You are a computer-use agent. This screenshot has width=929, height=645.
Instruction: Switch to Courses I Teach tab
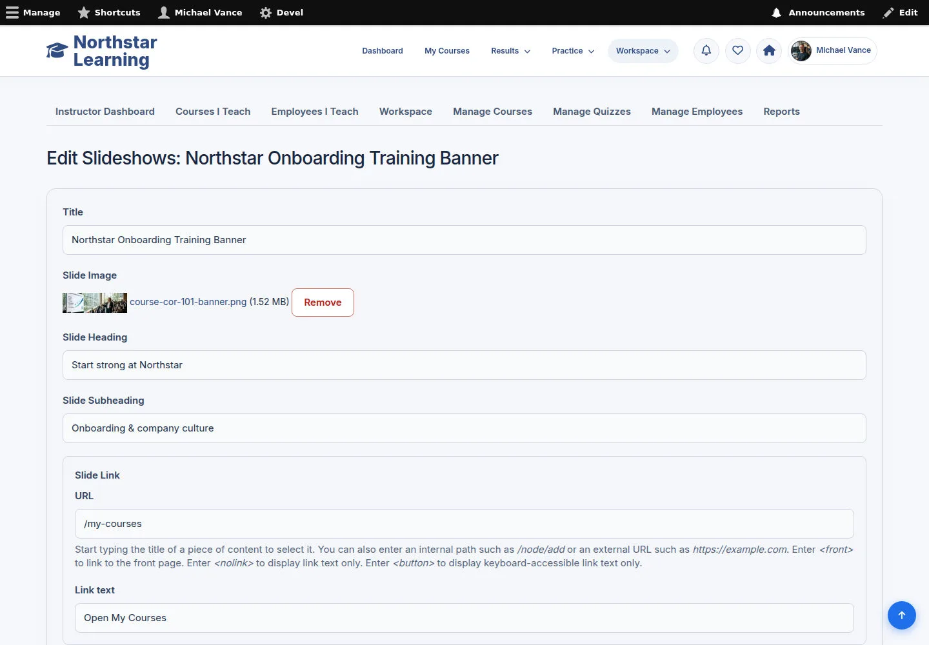(213, 112)
